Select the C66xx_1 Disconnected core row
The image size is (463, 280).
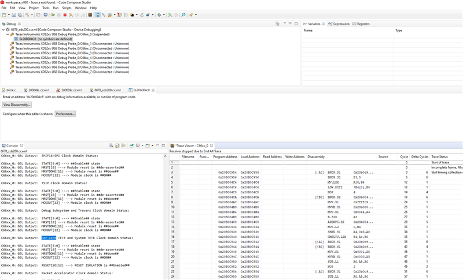point(69,43)
